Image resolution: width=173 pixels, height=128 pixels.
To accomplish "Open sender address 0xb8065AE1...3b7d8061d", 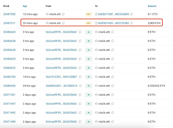I will [61, 86].
